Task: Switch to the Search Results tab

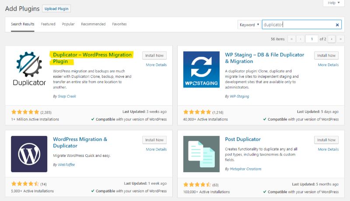Action: tap(23, 24)
